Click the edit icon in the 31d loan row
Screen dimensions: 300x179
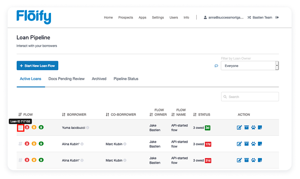[x=239, y=160]
